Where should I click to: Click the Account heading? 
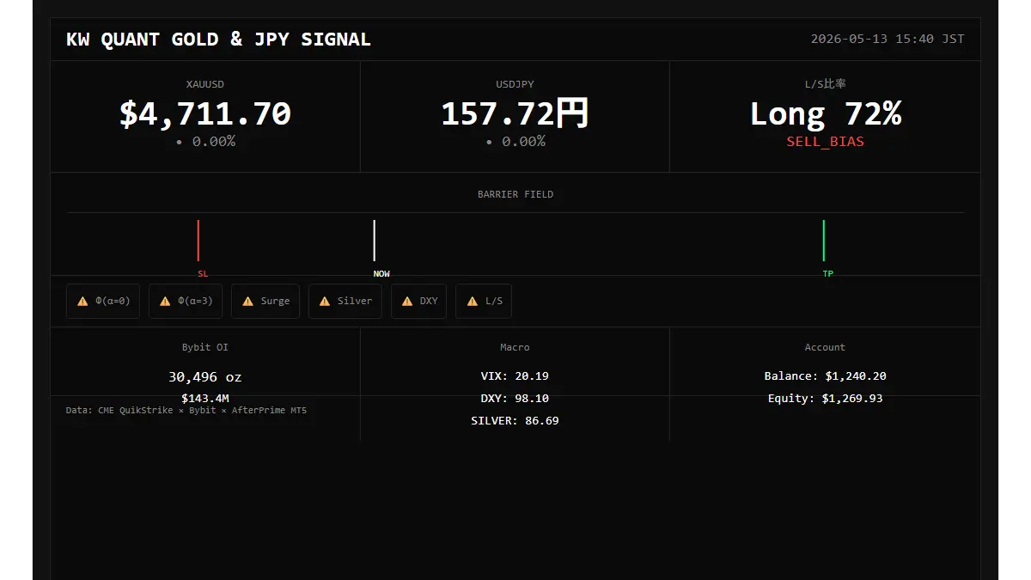[825, 347]
